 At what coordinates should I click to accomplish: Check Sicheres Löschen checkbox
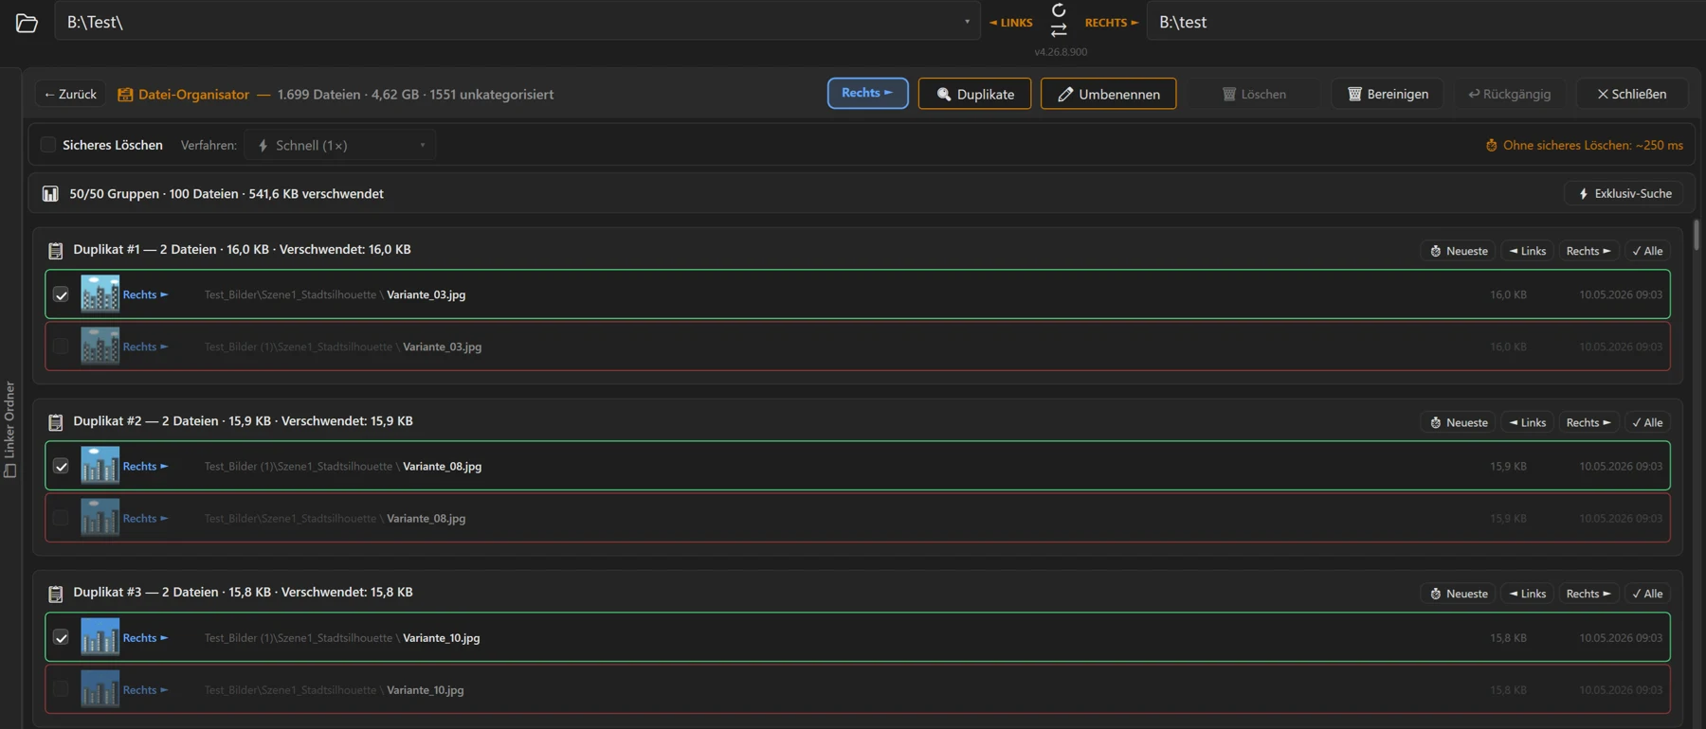[x=48, y=145]
